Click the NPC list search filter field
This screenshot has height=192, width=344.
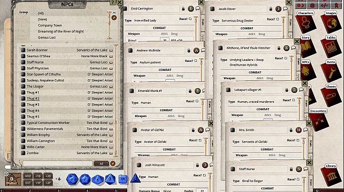pos(57,163)
